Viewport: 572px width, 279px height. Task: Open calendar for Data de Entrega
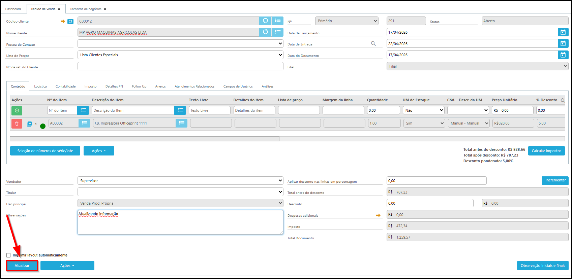(x=563, y=44)
